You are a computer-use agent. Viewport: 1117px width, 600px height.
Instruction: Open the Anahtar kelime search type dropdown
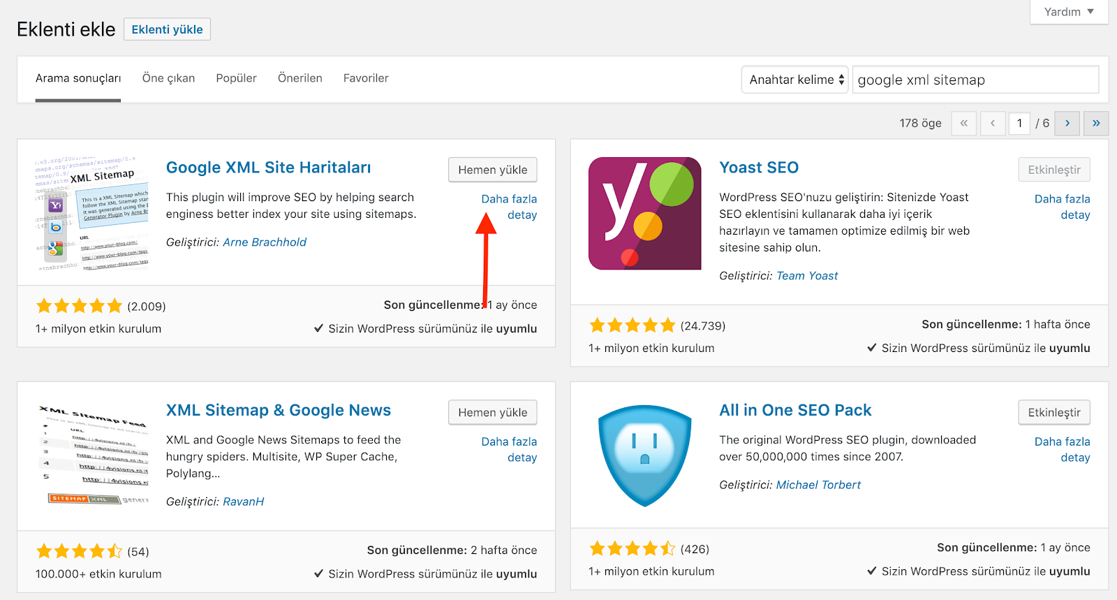(794, 80)
